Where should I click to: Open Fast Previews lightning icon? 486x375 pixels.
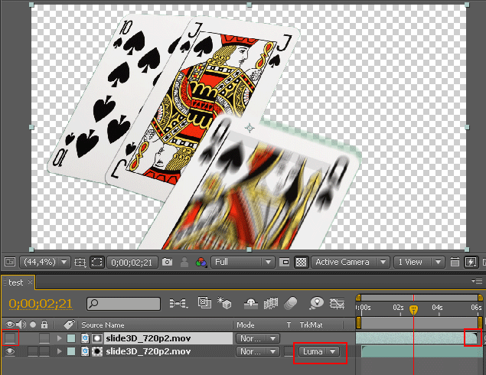click(x=471, y=262)
